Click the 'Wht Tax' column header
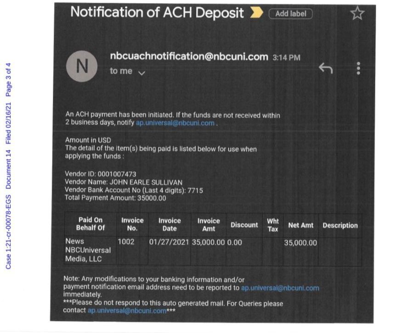The image size is (402, 333). point(272,225)
